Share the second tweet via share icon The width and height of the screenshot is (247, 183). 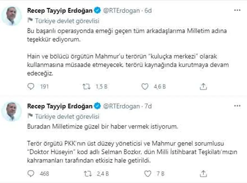203,174
